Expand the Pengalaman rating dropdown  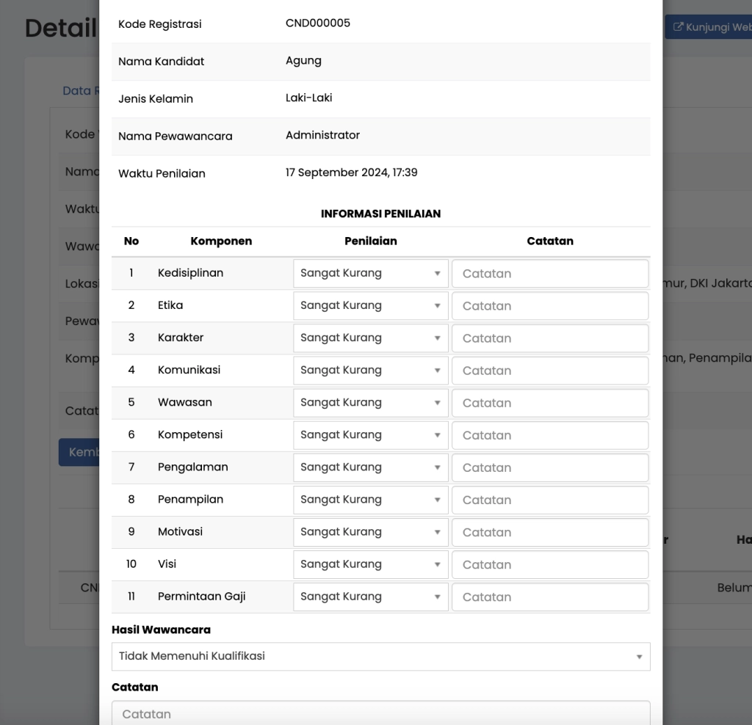(x=370, y=467)
